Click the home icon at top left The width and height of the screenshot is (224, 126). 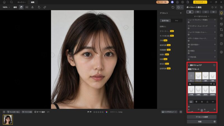pyautogui.click(x=4, y=2)
